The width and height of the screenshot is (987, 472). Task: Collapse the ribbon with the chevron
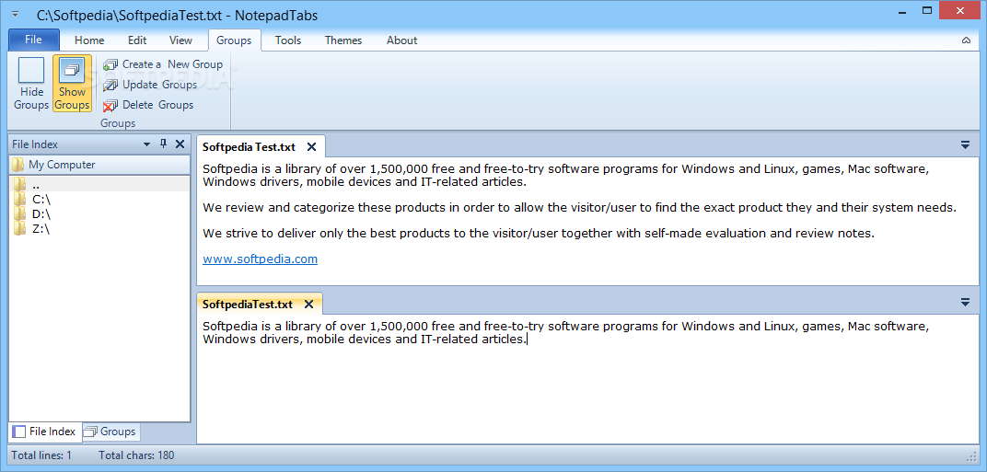click(966, 40)
